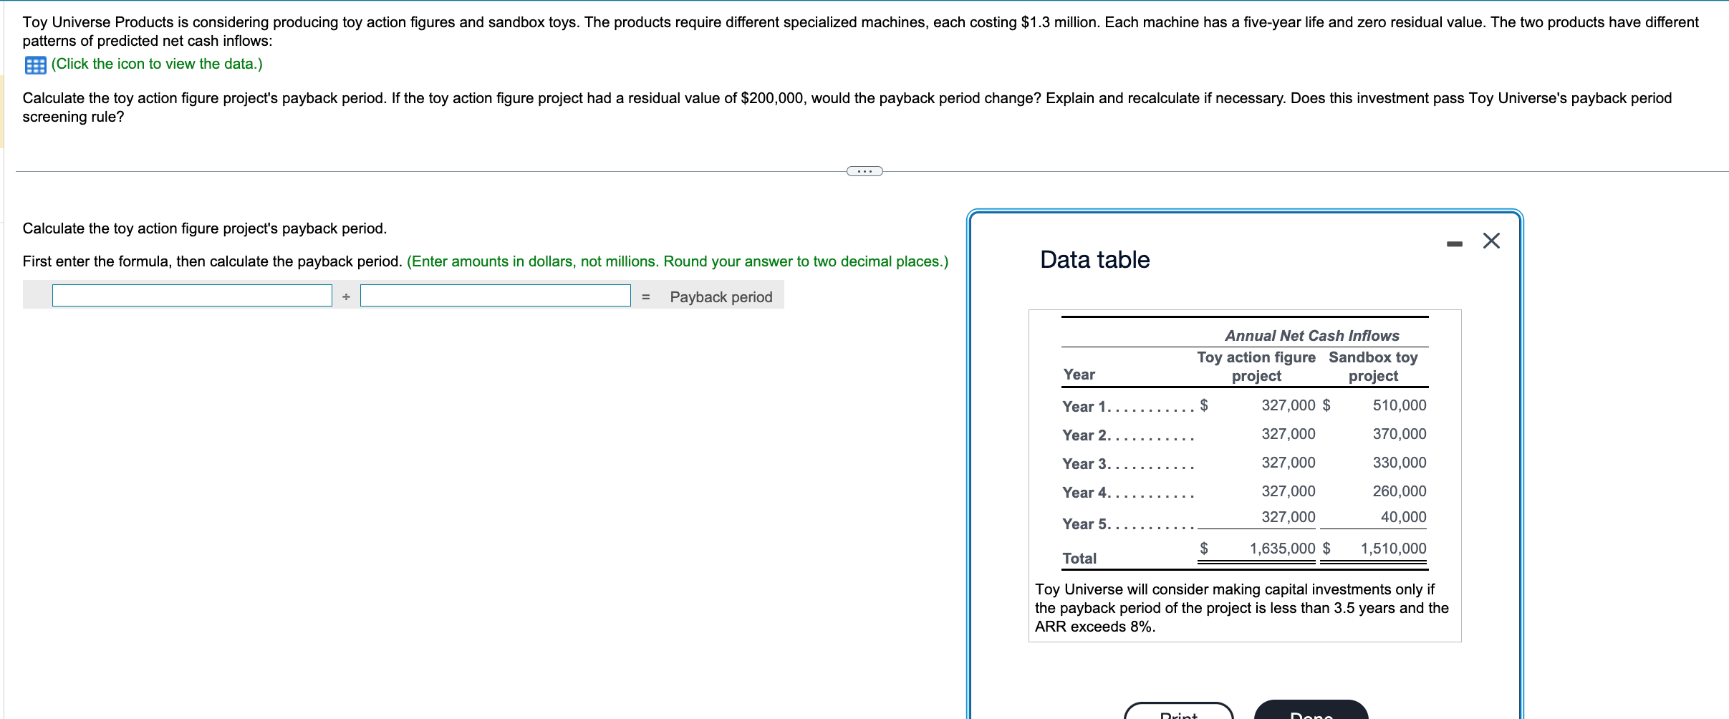Click the payback screening rule note text

(1241, 607)
